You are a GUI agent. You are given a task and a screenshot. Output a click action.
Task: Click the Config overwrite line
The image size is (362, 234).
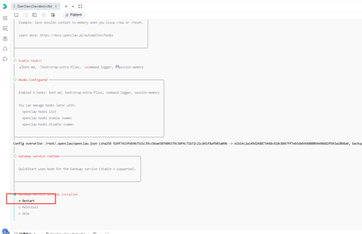pyautogui.click(x=187, y=143)
